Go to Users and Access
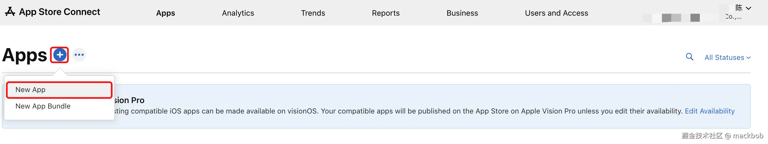The height and width of the screenshot is (144, 768). click(556, 13)
